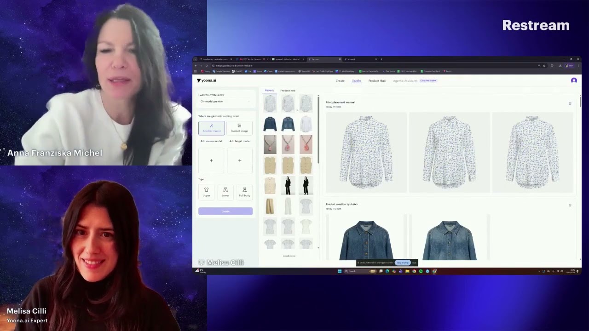Click the Product creation by sketch title
The image size is (589, 331).
(x=342, y=204)
